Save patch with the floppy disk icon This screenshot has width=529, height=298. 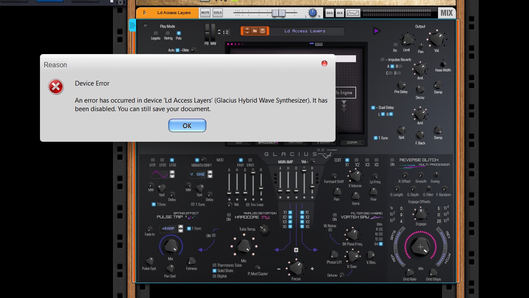coord(262,31)
